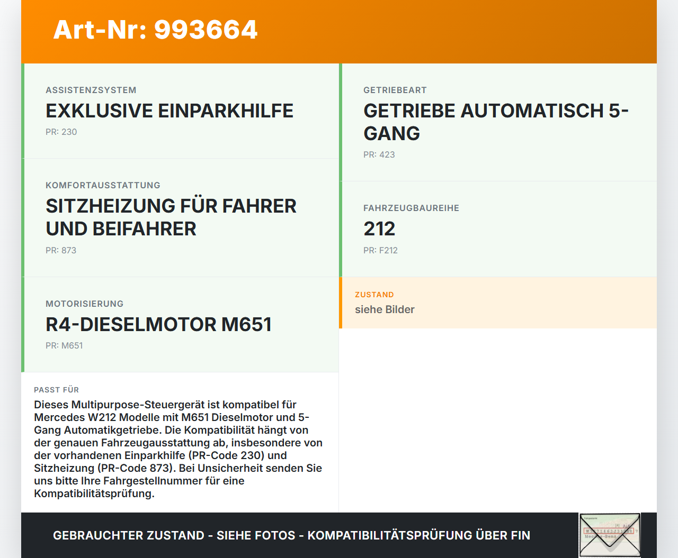Click the PR: 423 code

379,154
